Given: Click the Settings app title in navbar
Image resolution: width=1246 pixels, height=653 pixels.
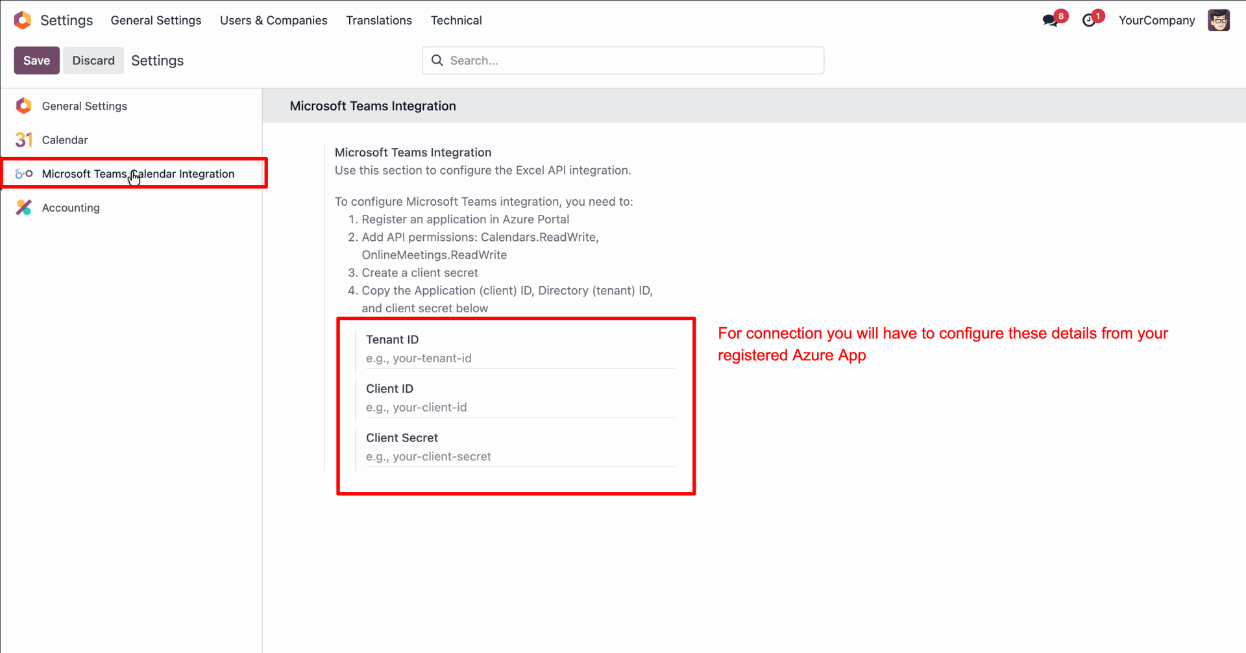Looking at the screenshot, I should 67,20.
